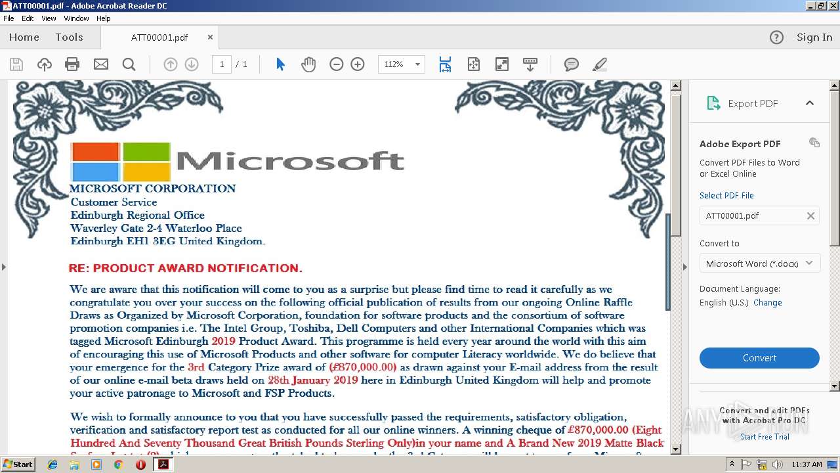Open the Window menu
This screenshot has width=840, height=473.
click(76, 18)
